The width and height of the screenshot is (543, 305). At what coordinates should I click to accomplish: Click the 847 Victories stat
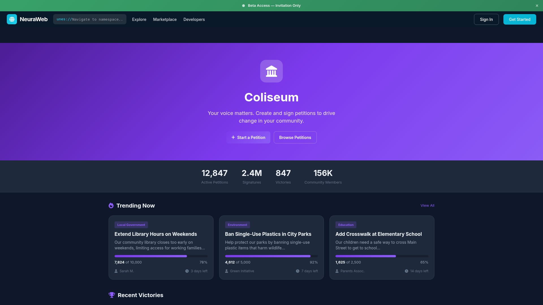click(283, 177)
